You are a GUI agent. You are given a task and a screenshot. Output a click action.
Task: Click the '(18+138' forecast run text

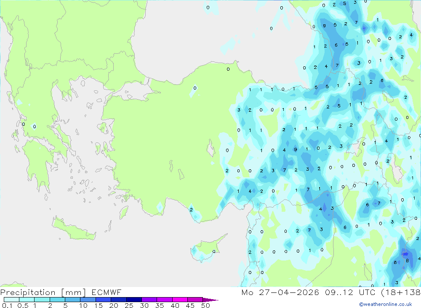(401, 292)
